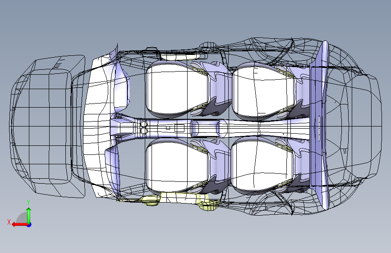391x253 pixels.
Task: Click the red X axis arrow of the triad
Action: click(20, 225)
